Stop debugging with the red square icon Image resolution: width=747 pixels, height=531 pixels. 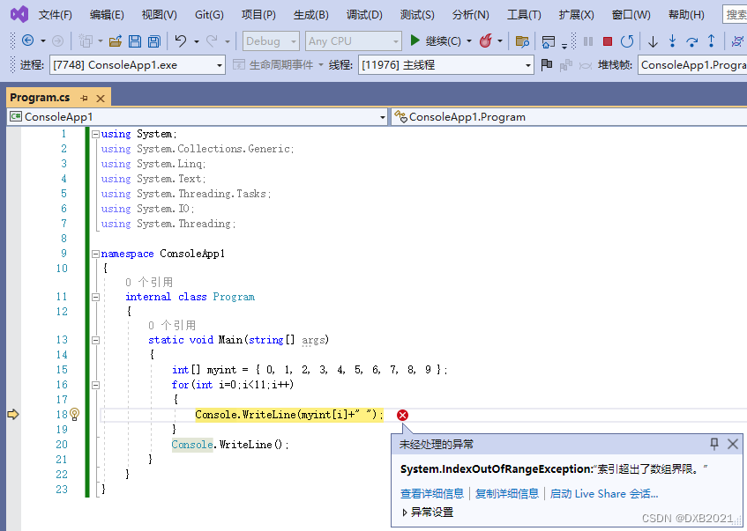pyautogui.click(x=607, y=41)
